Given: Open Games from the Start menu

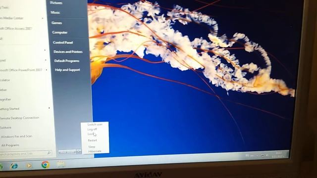Looking at the screenshot, I should (x=56, y=23).
